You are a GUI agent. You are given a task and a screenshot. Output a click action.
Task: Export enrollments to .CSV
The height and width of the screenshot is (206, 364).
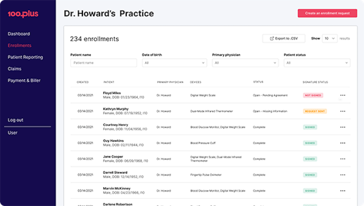coord(284,38)
